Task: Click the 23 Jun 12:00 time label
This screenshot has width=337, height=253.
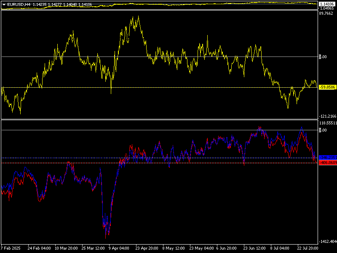Action: point(254,248)
